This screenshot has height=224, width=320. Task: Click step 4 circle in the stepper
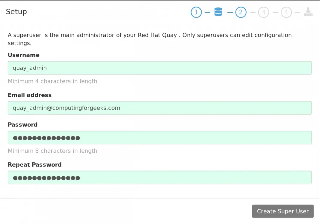point(286,12)
